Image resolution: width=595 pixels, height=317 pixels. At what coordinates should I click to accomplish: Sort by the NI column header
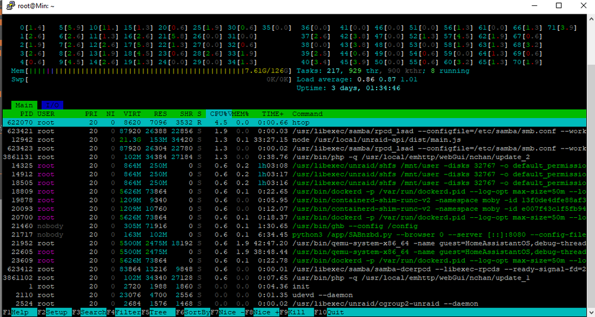[x=111, y=113]
